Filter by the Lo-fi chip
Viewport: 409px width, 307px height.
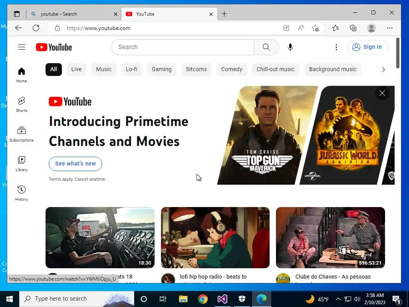click(131, 69)
